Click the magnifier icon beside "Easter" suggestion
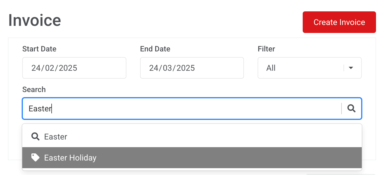The image size is (388, 175). coord(35,137)
